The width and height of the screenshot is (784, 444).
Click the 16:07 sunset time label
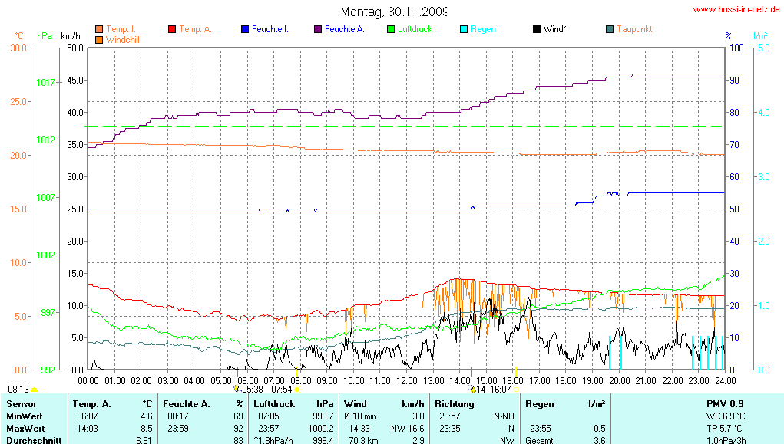coord(499,390)
